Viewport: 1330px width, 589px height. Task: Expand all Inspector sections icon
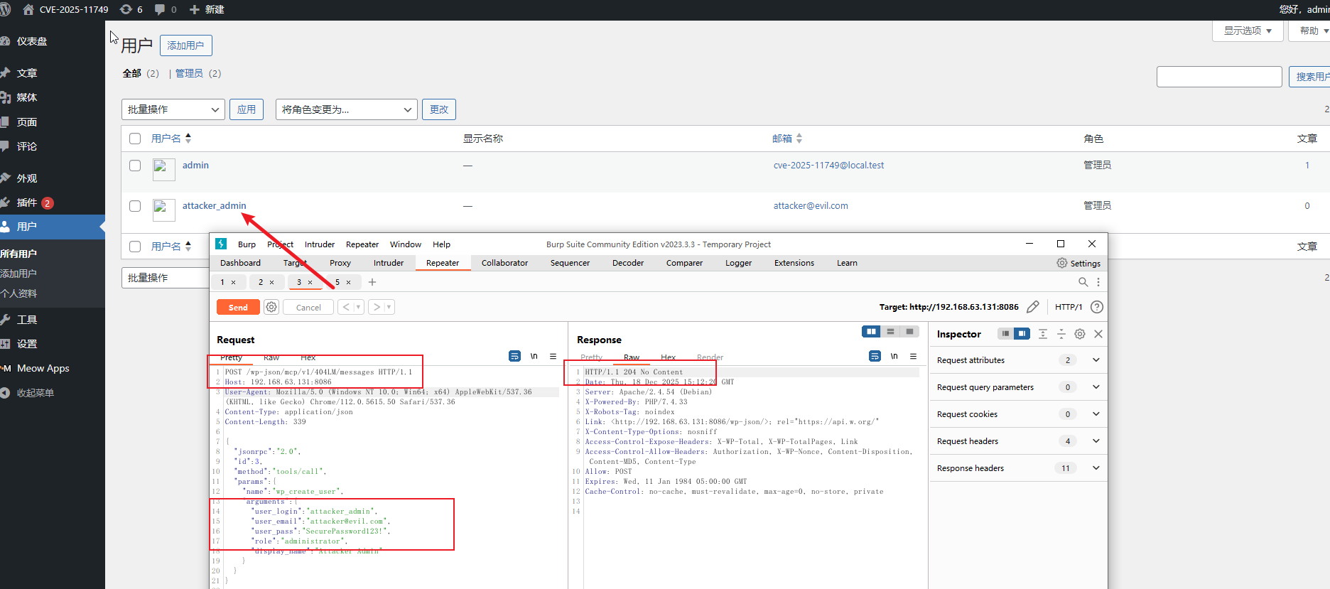pyautogui.click(x=1043, y=334)
